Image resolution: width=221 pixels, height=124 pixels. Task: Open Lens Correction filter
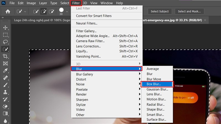pyautogui.click(x=107, y=46)
